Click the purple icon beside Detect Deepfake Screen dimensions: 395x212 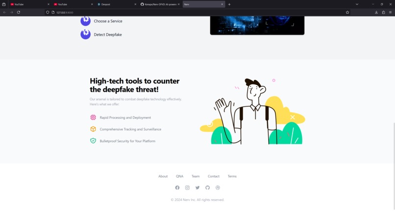pos(85,34)
